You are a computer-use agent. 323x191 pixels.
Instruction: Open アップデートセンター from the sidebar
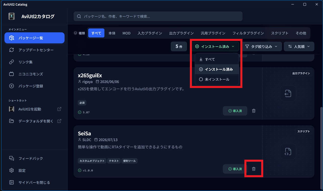34,50
